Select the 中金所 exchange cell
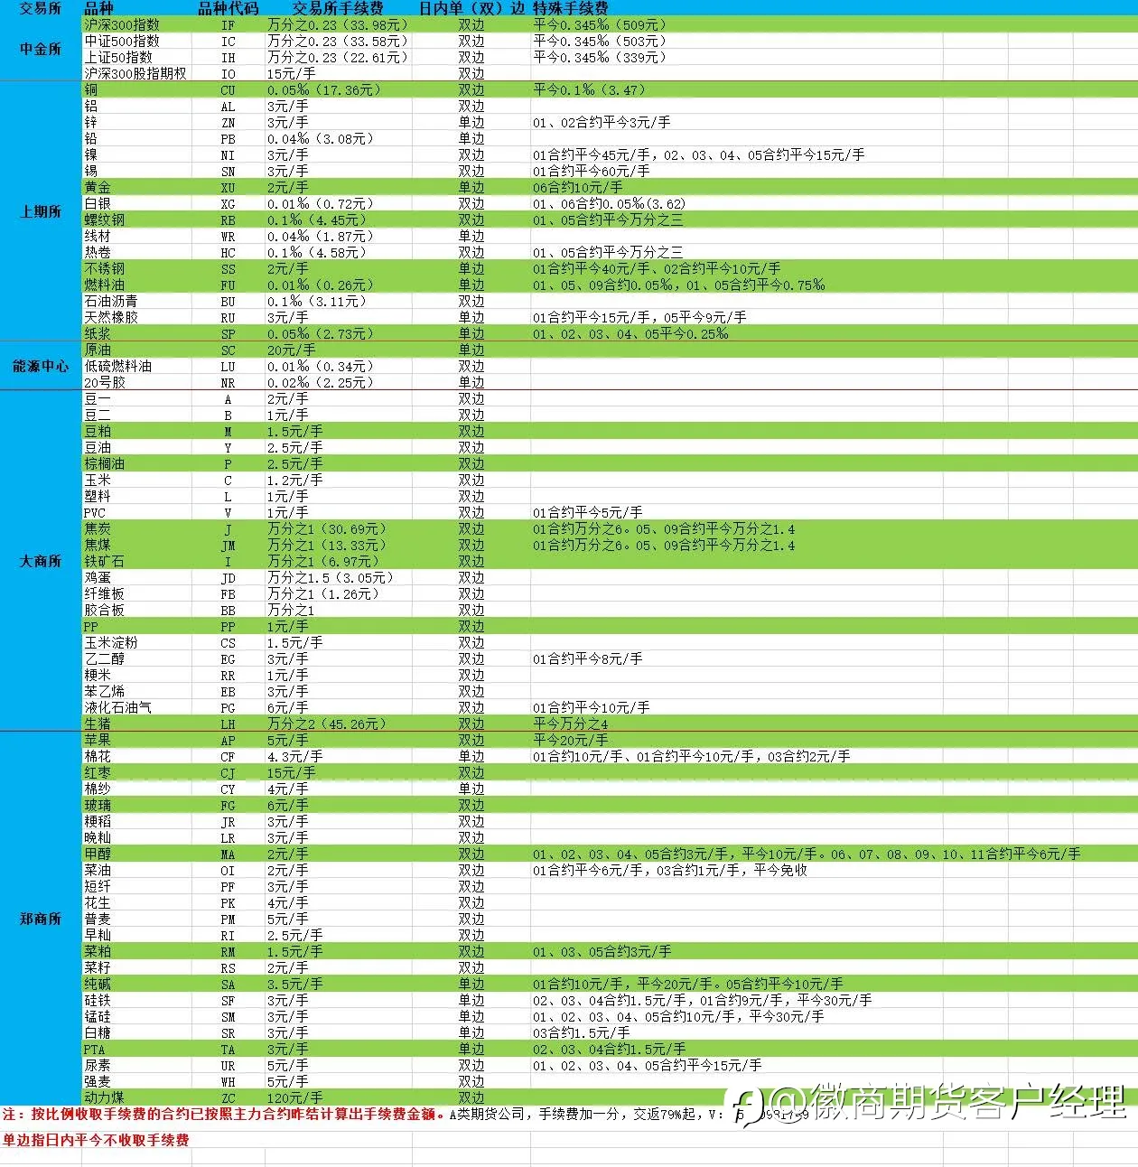1138x1167 pixels. (x=41, y=49)
